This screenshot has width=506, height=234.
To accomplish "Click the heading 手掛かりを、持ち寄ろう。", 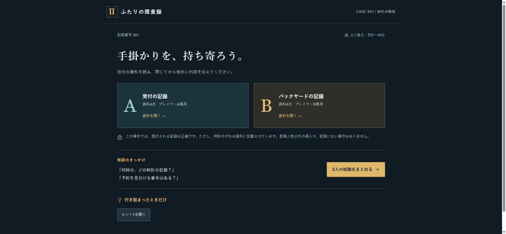I will (181, 56).
